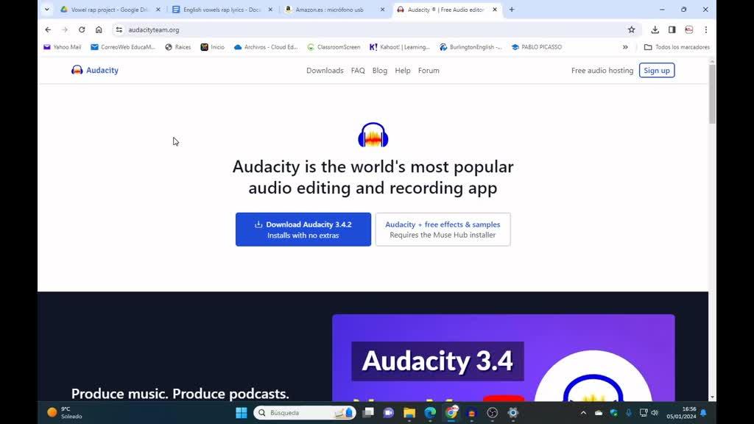Open the taskbar weather widget
This screenshot has width=754, height=424.
(65, 412)
